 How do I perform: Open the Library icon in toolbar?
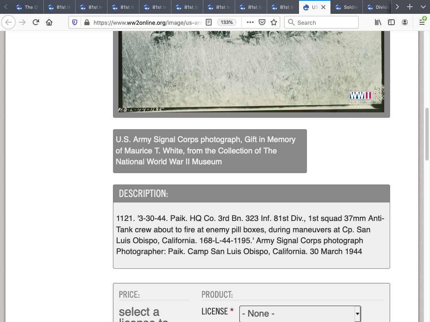pos(378,23)
